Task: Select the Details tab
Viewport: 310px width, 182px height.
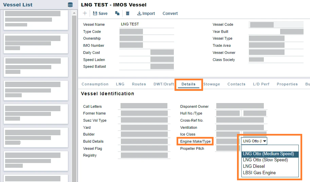Action: tap(188, 84)
